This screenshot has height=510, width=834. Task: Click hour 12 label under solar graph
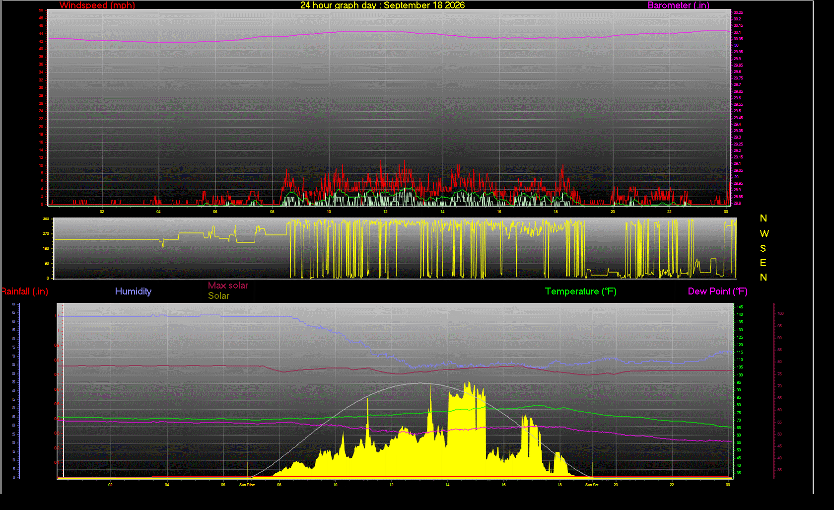tap(391, 485)
